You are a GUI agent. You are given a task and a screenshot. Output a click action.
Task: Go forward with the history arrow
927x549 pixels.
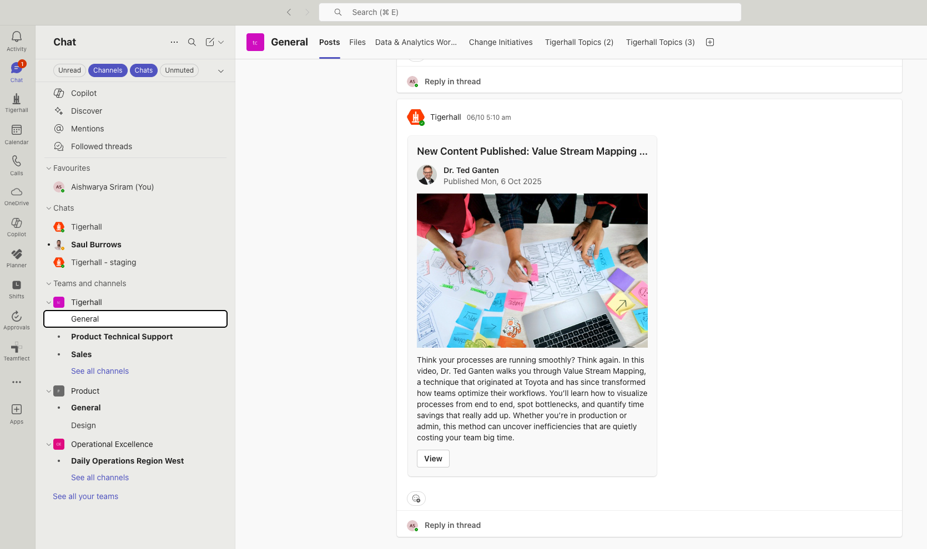pyautogui.click(x=307, y=12)
